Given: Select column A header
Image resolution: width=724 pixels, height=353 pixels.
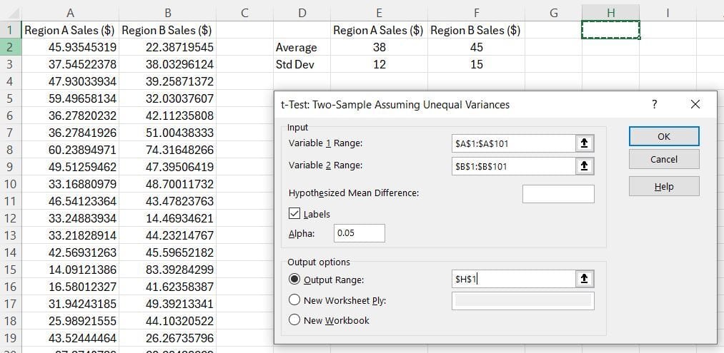Looking at the screenshot, I should 69,12.
